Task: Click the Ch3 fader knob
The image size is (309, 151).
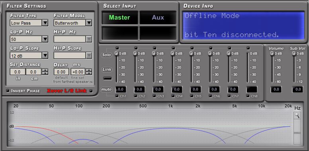Action: [154, 53]
